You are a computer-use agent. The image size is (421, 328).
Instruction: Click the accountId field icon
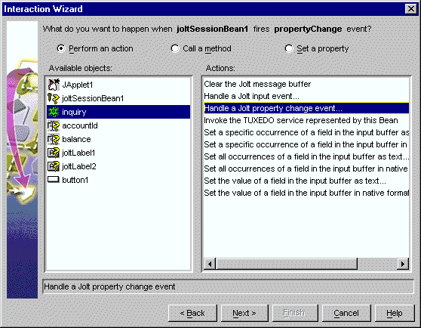[54, 125]
